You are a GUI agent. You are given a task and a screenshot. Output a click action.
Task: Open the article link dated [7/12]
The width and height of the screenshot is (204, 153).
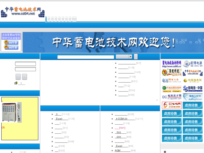pos(121,86)
